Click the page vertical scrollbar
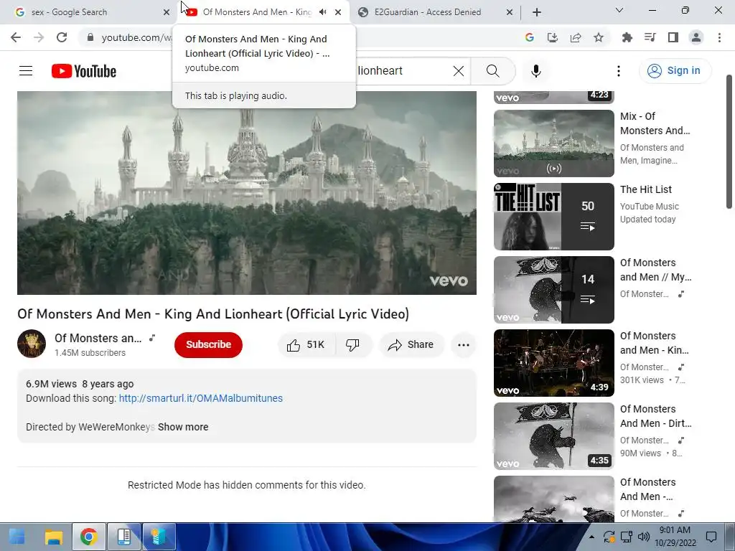The image size is (735, 551). [x=729, y=141]
